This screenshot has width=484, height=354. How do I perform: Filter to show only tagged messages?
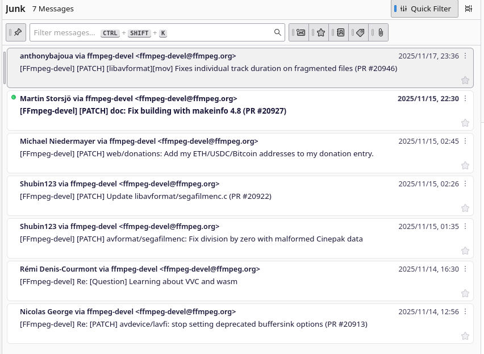point(360,32)
